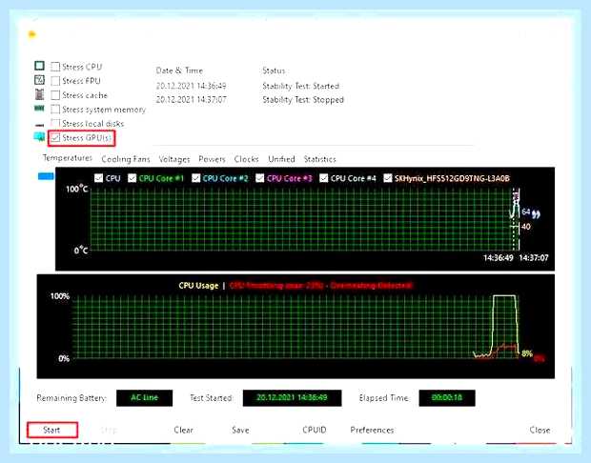Screen dimensions: 591x463
Task: Click the 20.12.2021 14:36:49 log timestamp
Action: coord(191,86)
